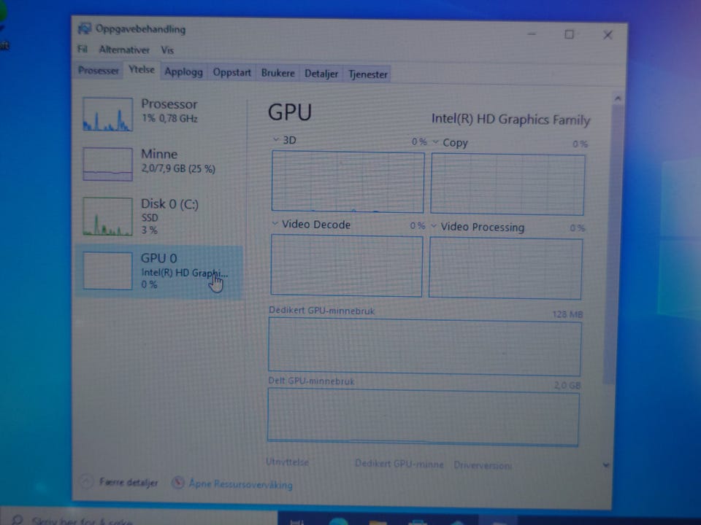Select Disk 0 (C:) performance entry
Image resolution: width=701 pixels, height=525 pixels.
click(x=160, y=217)
